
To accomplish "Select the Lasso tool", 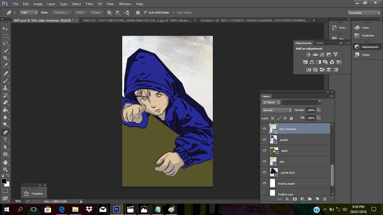I will (5, 43).
